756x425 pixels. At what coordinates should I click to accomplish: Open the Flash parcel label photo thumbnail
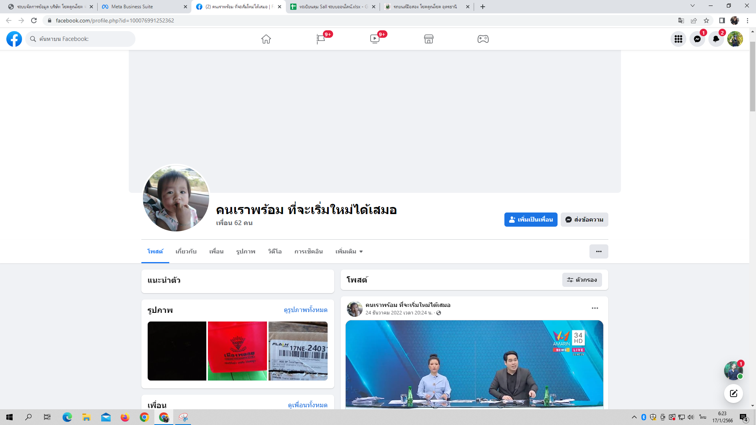[298, 351]
